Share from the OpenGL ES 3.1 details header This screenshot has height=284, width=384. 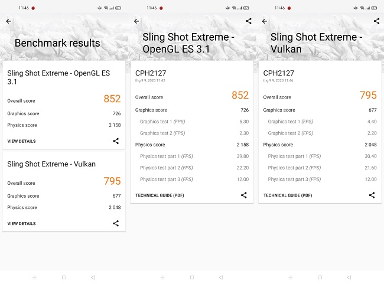pos(248,21)
